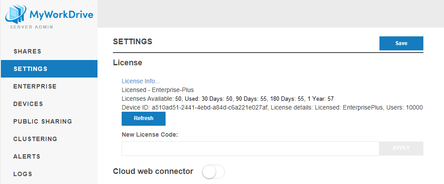Screen dimensions: 444x184
Task: Navigate to Public Sharing
Action: pos(43,121)
